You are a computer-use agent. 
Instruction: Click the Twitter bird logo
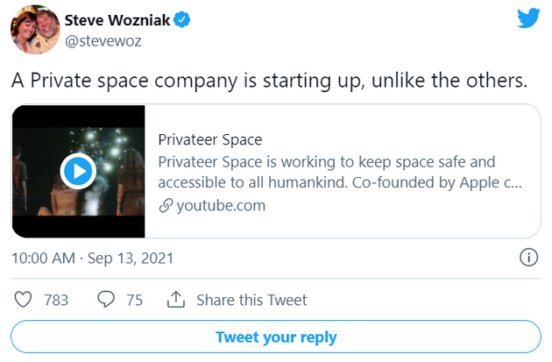(x=528, y=19)
